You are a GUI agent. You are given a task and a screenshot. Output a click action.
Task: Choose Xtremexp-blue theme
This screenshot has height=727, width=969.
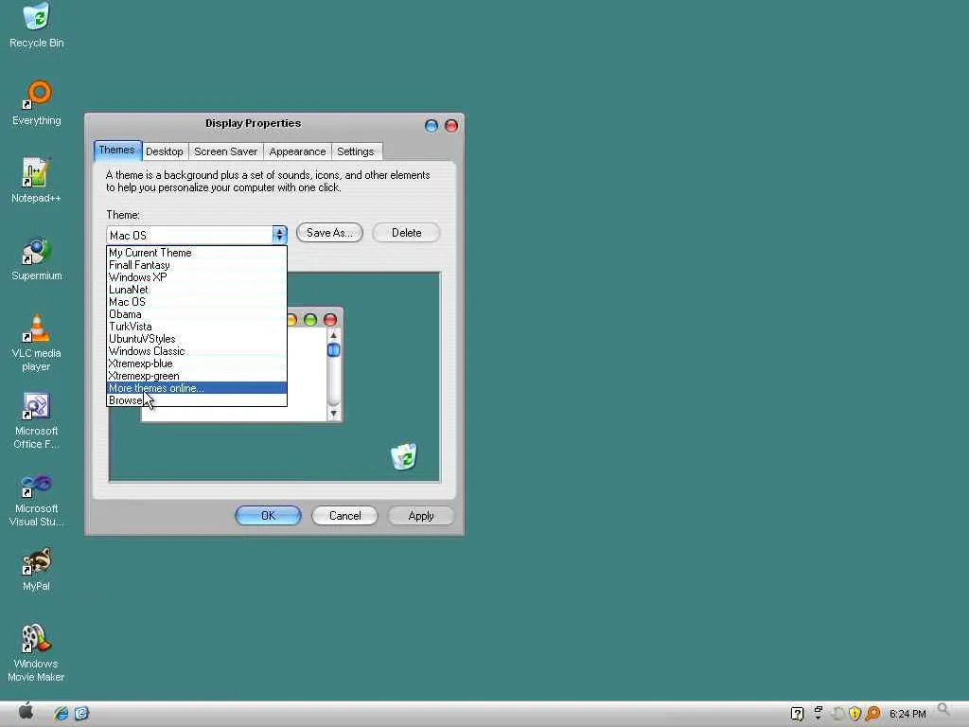pyautogui.click(x=197, y=363)
